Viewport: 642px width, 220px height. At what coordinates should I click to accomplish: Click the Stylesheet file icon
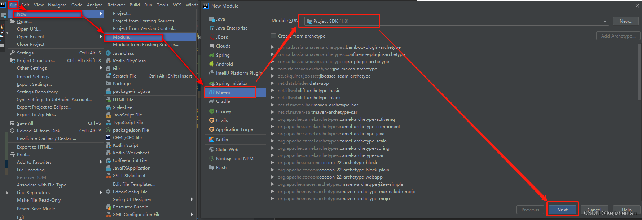click(108, 107)
